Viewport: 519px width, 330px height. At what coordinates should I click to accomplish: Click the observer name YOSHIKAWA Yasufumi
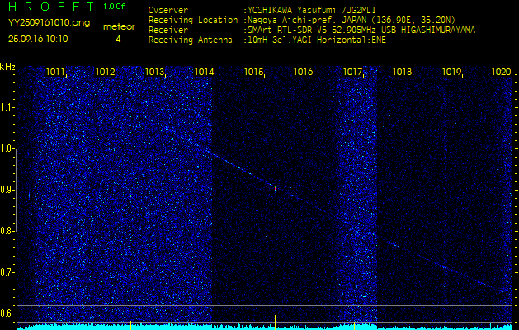coord(291,10)
